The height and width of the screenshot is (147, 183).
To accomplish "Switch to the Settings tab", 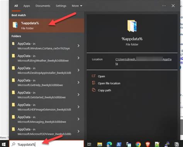I will [61, 6].
